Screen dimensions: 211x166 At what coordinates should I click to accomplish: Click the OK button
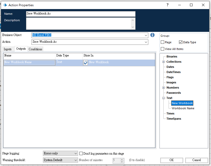(x=171, y=160)
